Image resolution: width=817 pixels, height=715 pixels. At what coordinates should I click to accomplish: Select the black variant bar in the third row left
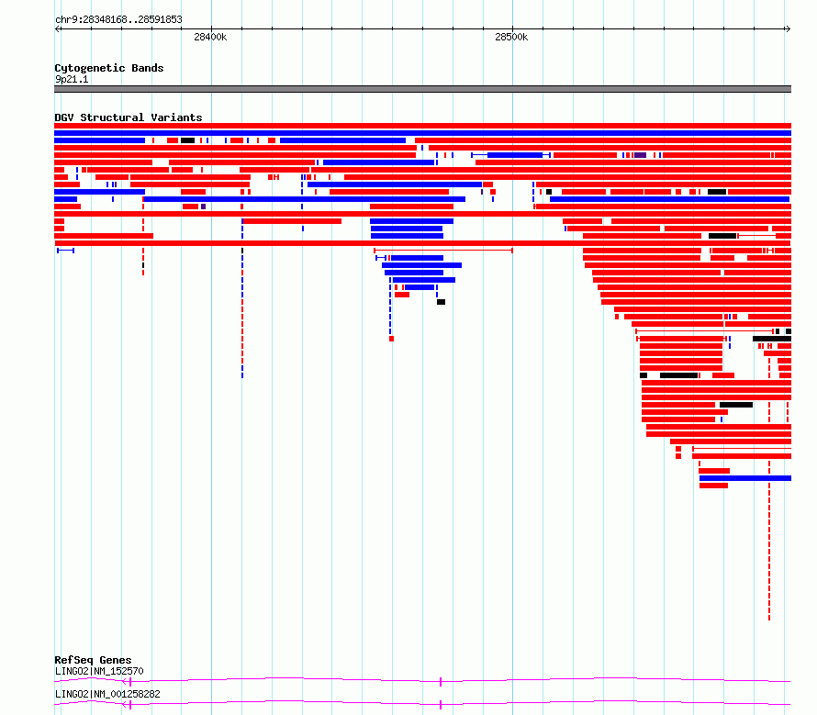click(x=187, y=140)
